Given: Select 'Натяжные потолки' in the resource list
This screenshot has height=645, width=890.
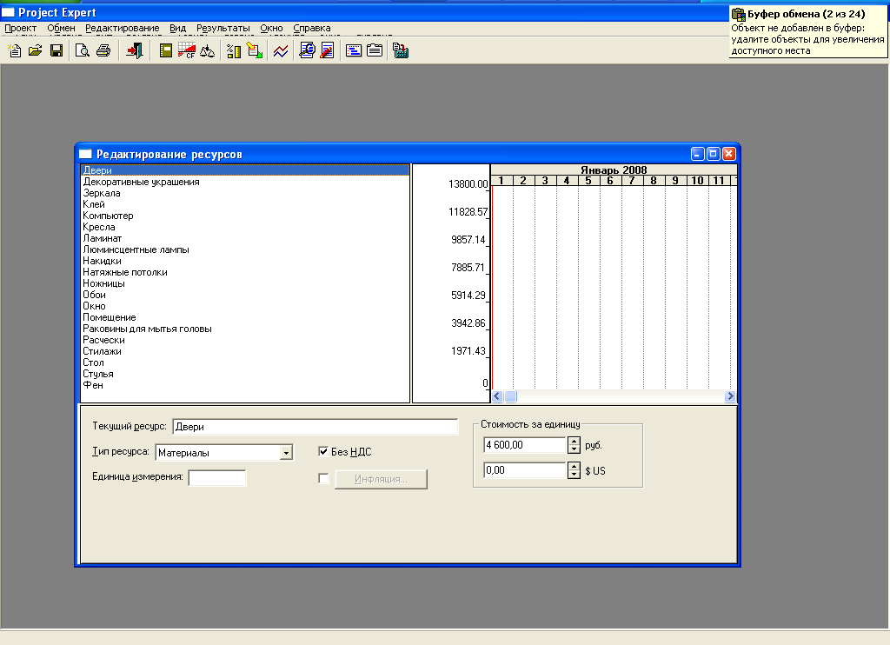Looking at the screenshot, I should tap(125, 272).
